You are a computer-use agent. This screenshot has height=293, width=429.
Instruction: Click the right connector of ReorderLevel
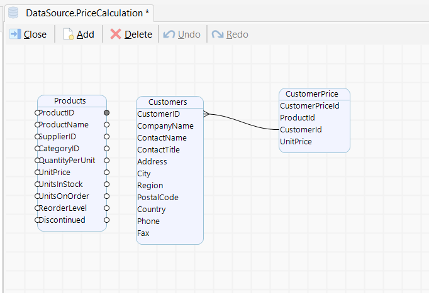[x=107, y=208]
